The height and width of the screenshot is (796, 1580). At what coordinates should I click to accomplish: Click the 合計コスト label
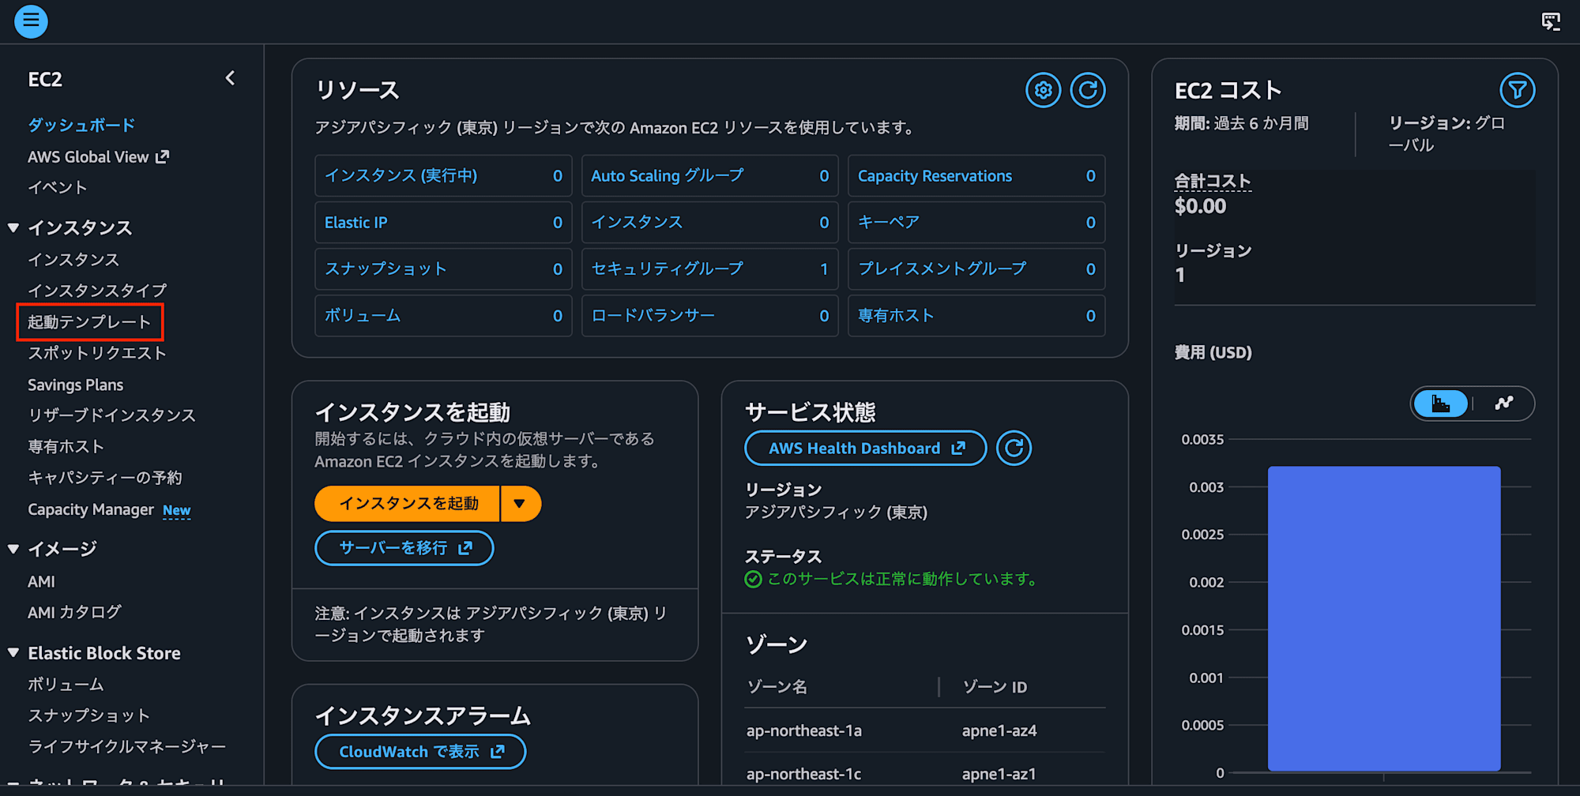1213,181
